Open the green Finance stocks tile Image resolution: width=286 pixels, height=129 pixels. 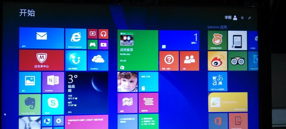pos(148,121)
